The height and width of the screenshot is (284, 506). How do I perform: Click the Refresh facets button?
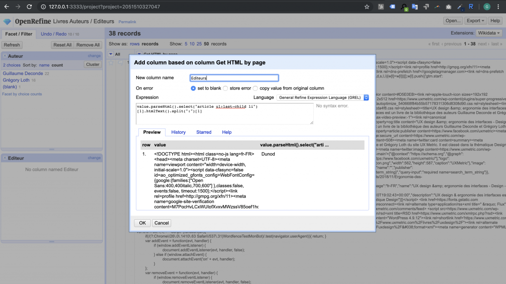12,45
